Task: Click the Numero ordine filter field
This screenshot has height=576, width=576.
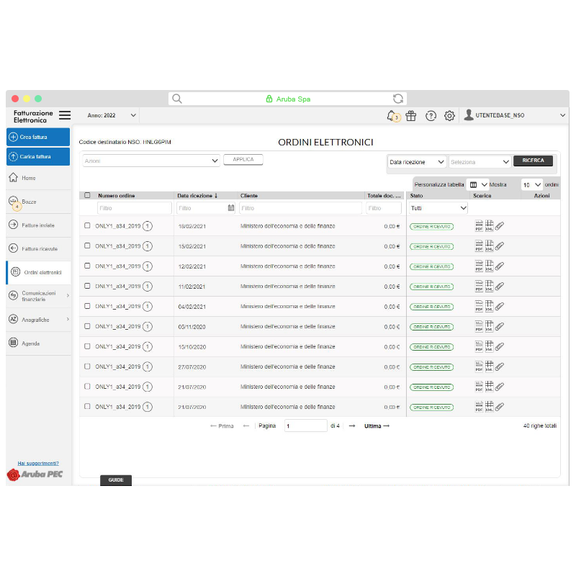Action: [135, 208]
